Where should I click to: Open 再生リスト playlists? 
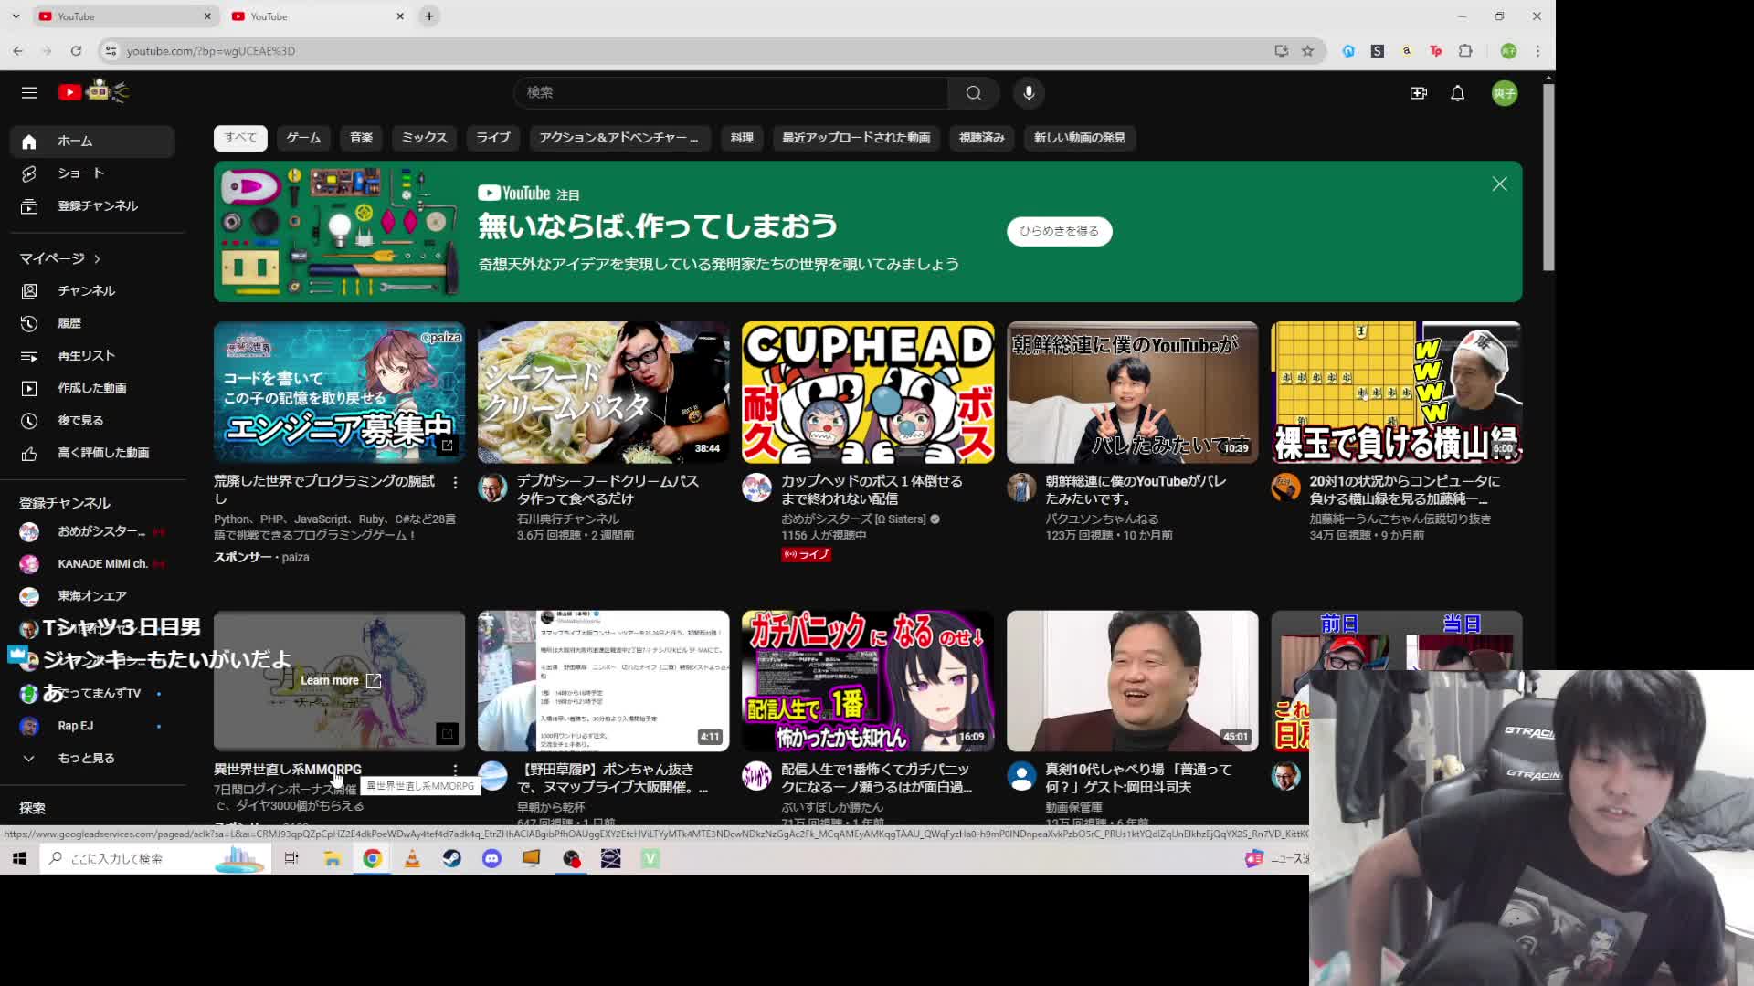[92, 356]
